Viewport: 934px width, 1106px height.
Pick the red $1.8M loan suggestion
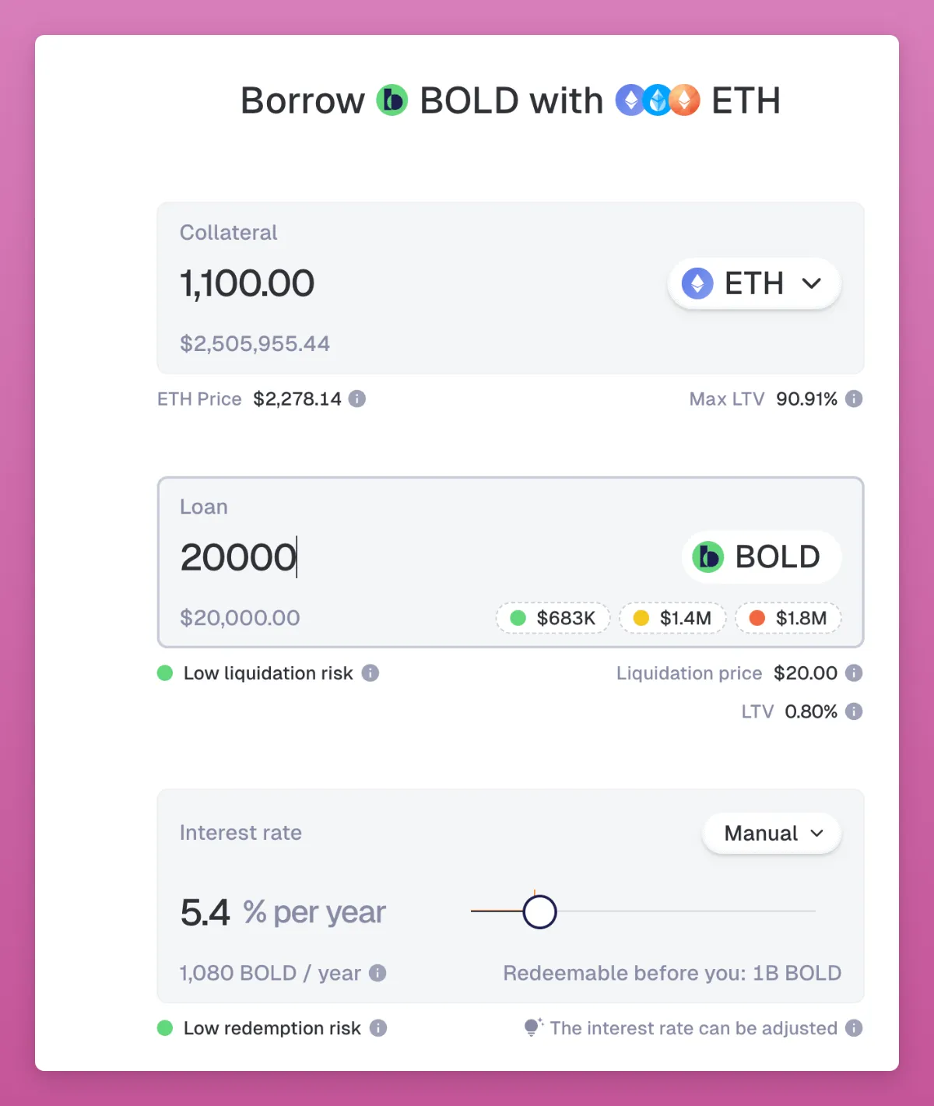[x=788, y=618]
